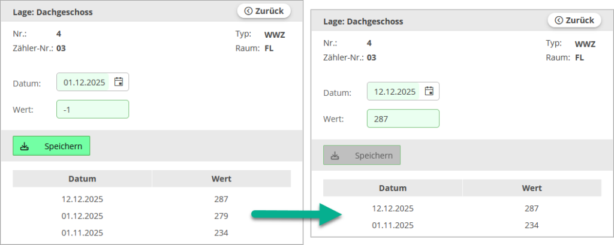Focus the Wert field containing 287
This screenshot has width=614, height=245.
tap(403, 119)
